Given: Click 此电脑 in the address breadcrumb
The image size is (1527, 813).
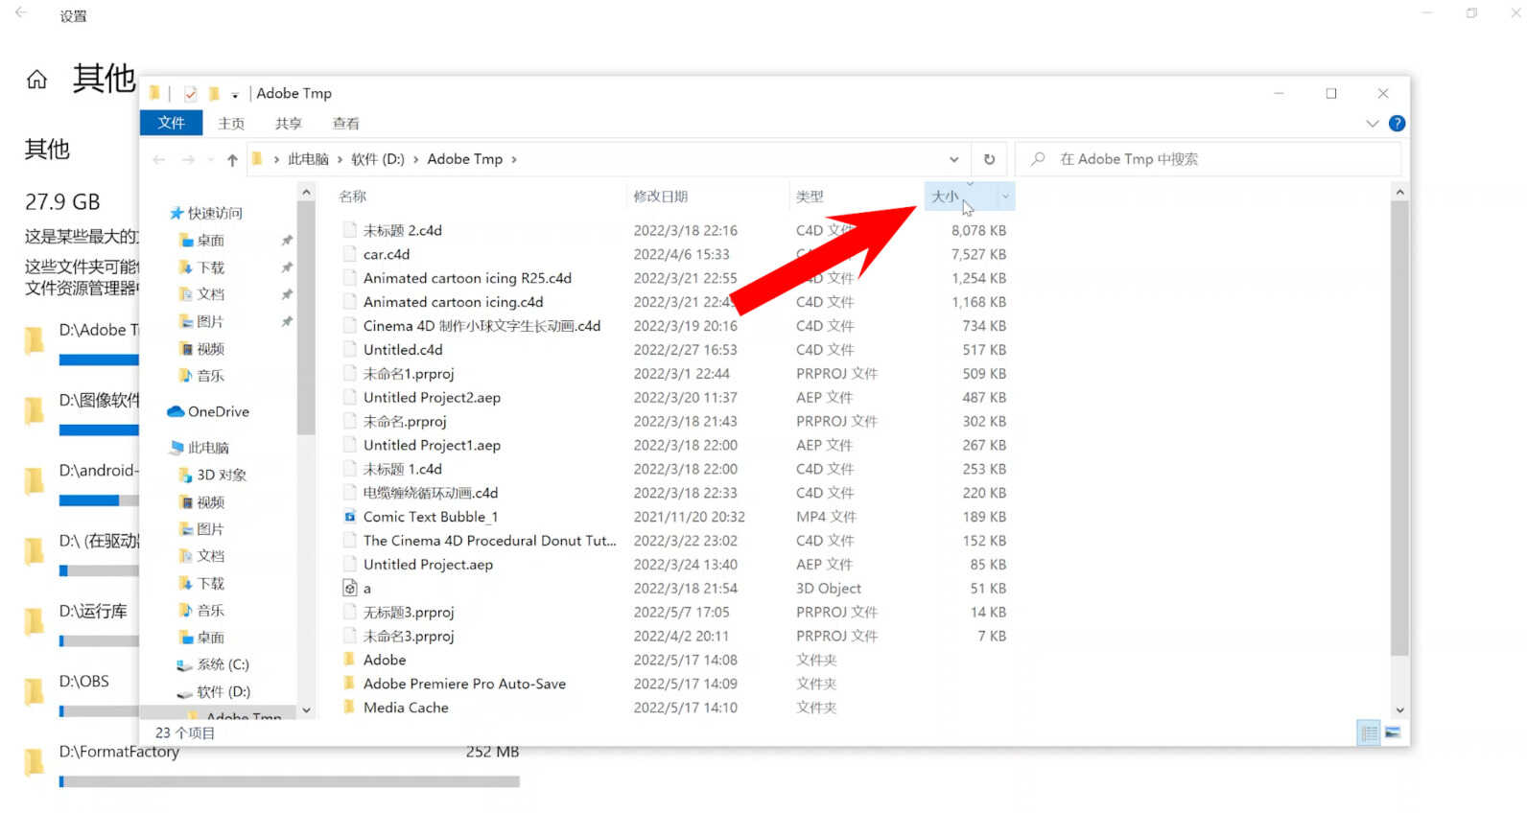Looking at the screenshot, I should click(x=308, y=159).
